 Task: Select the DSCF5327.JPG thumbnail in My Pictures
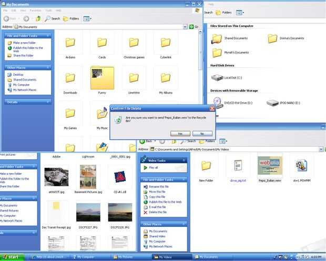coord(88,212)
